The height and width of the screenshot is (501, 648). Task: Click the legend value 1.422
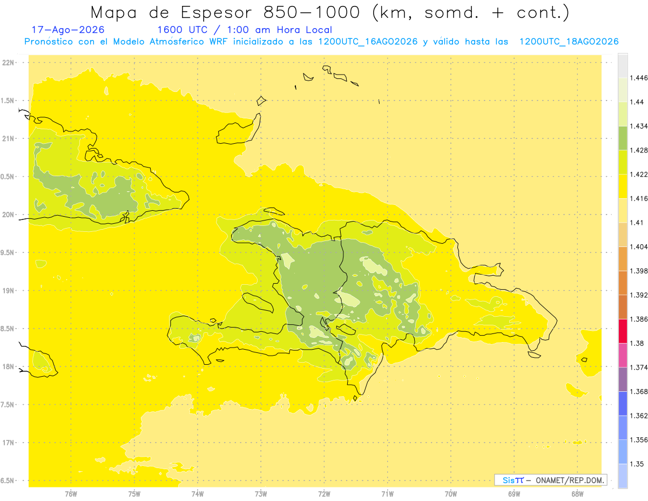pyautogui.click(x=639, y=174)
